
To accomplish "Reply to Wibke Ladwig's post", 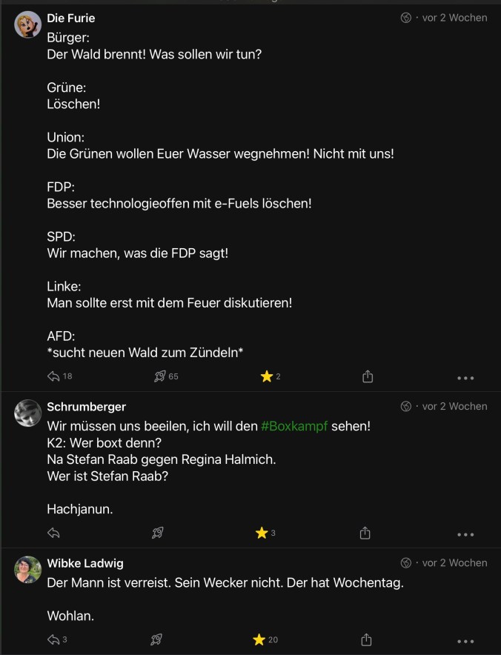I will tap(53, 639).
